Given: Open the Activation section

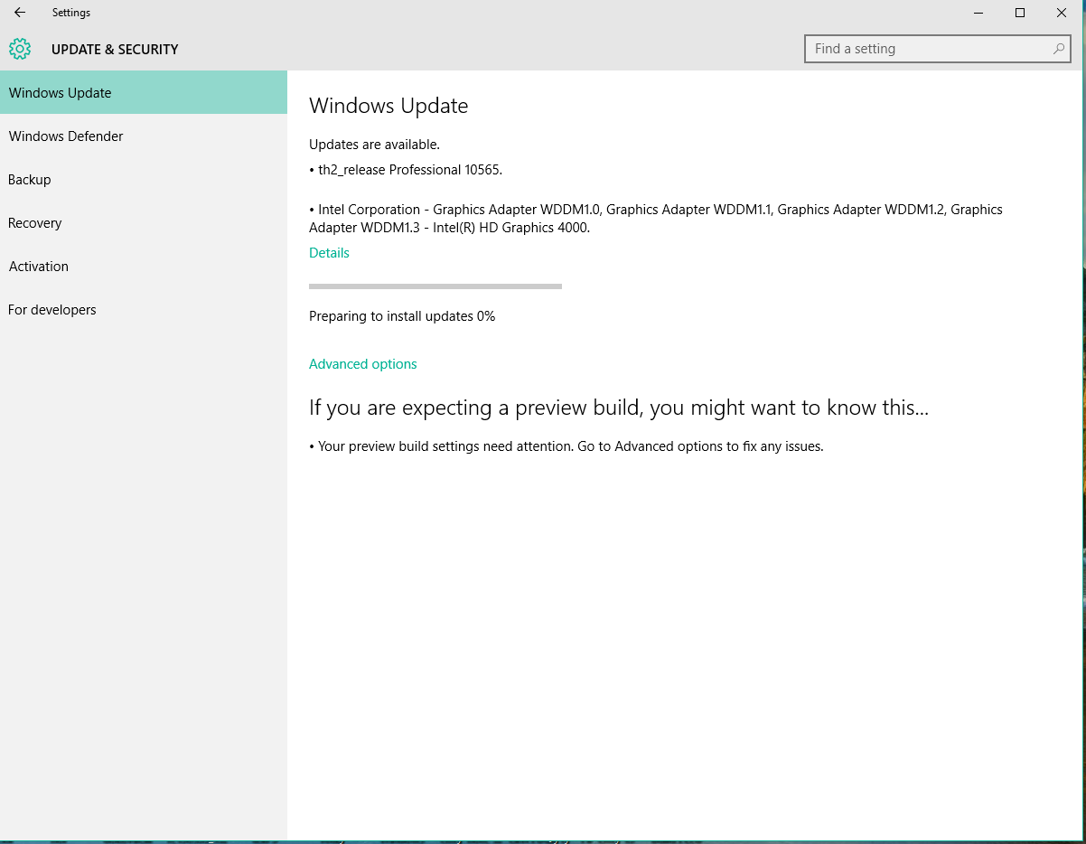Looking at the screenshot, I should click(x=144, y=266).
